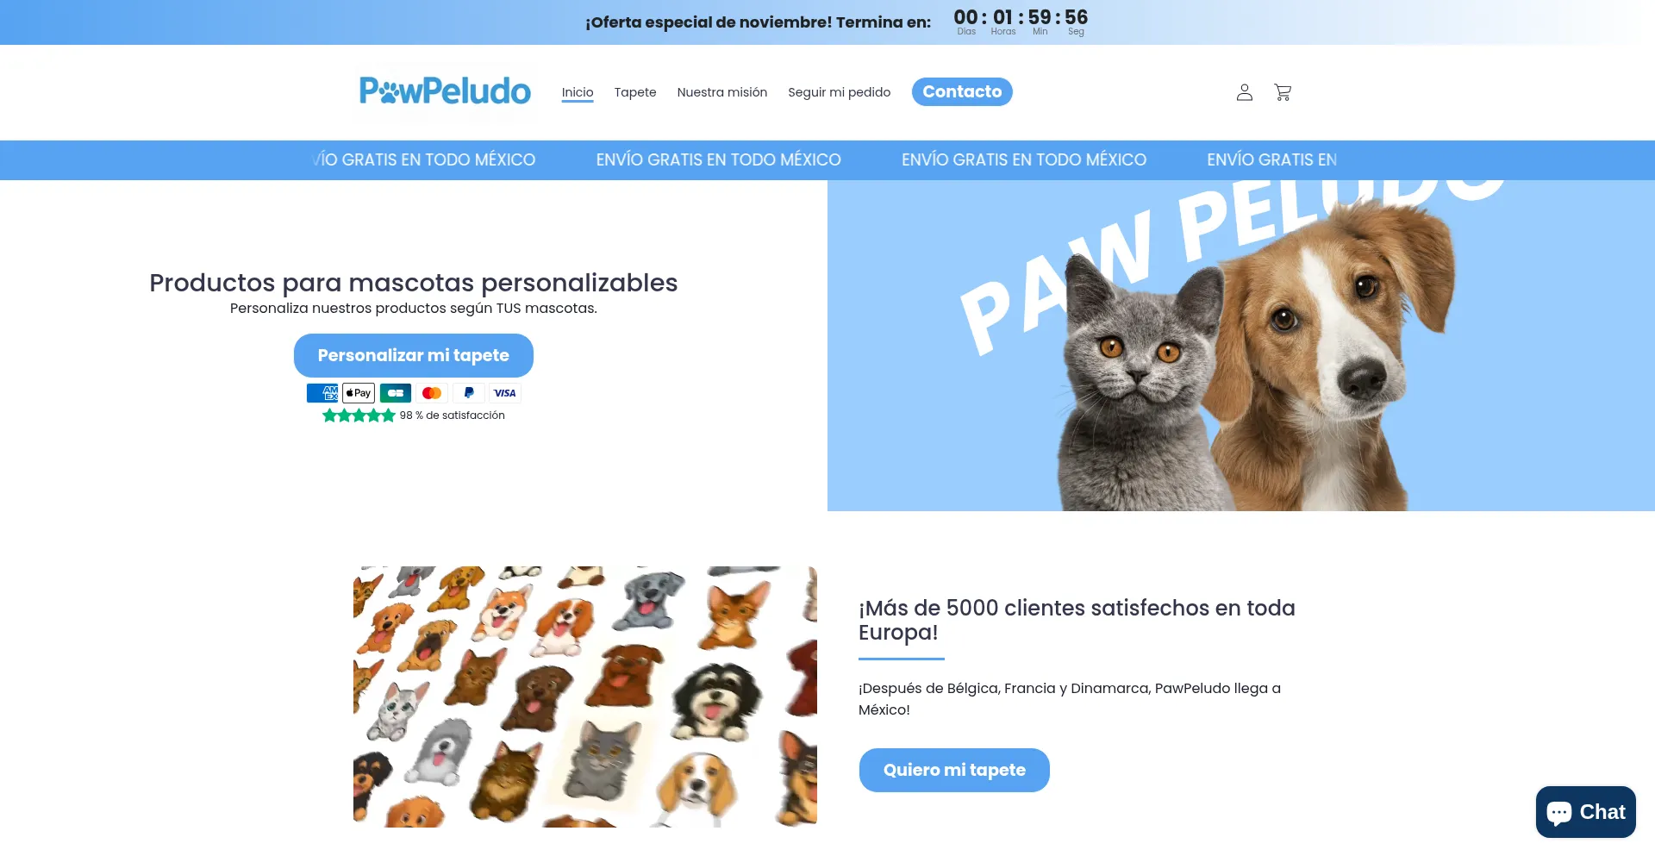The width and height of the screenshot is (1655, 856).
Task: Open the Tapete menu item
Action: click(x=635, y=92)
